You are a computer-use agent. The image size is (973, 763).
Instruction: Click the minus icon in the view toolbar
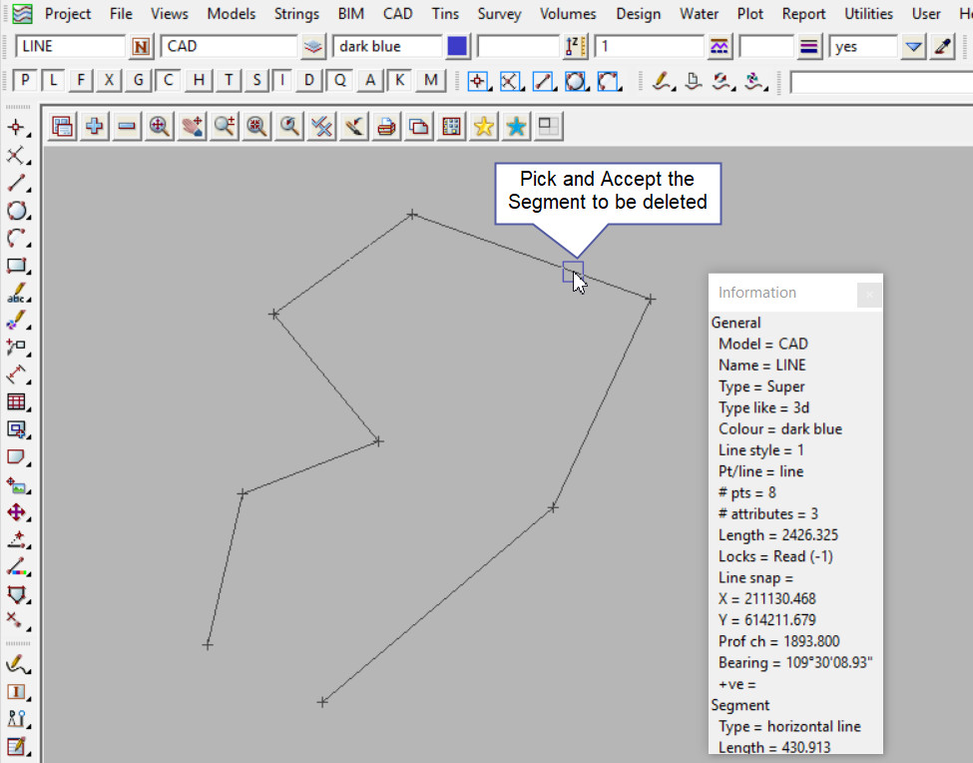click(127, 126)
